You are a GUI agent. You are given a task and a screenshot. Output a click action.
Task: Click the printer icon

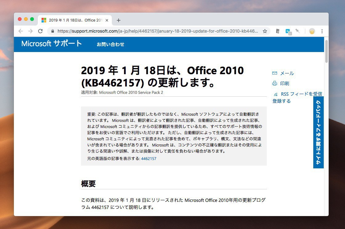(274, 83)
